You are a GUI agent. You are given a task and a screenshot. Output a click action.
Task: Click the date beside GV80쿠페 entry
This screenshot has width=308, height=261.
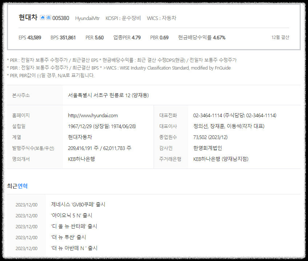point(27,205)
